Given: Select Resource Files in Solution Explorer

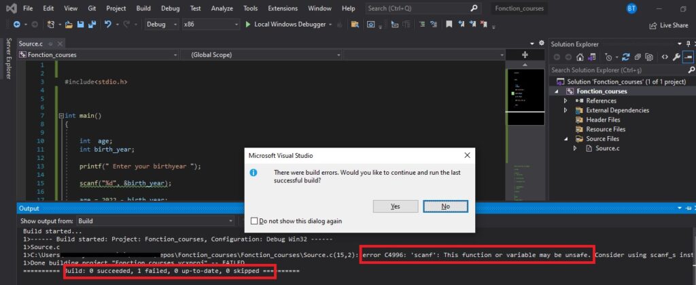Looking at the screenshot, I should click(x=606, y=129).
